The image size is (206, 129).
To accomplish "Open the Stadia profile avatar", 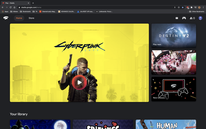I will [x=200, y=18].
